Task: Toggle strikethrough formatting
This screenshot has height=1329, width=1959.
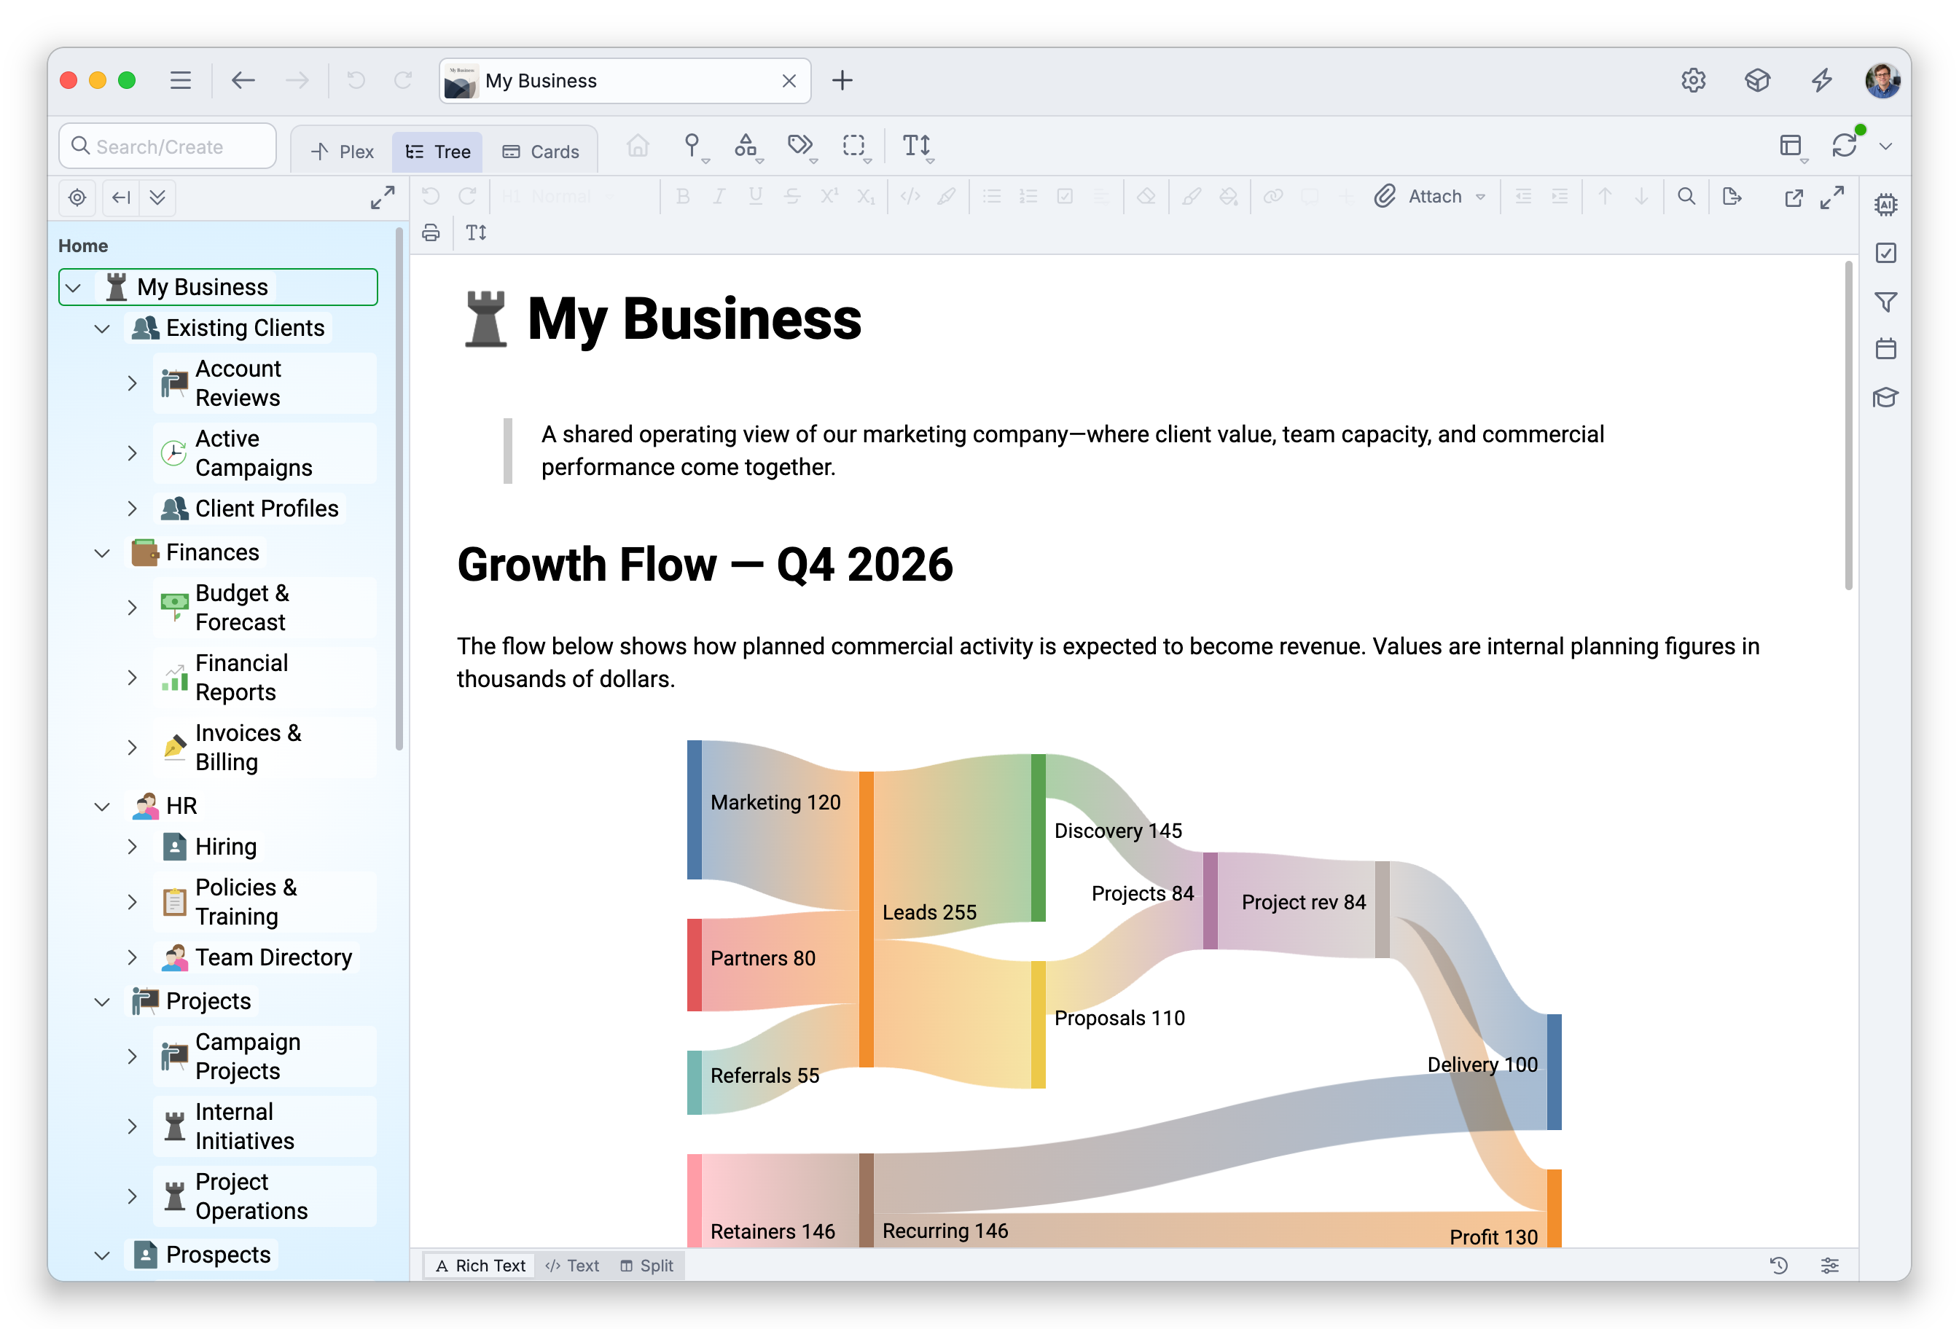Action: click(791, 196)
